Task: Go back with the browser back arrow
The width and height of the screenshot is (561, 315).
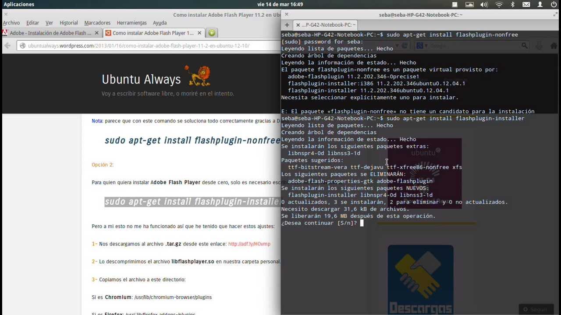Action: tap(7, 45)
